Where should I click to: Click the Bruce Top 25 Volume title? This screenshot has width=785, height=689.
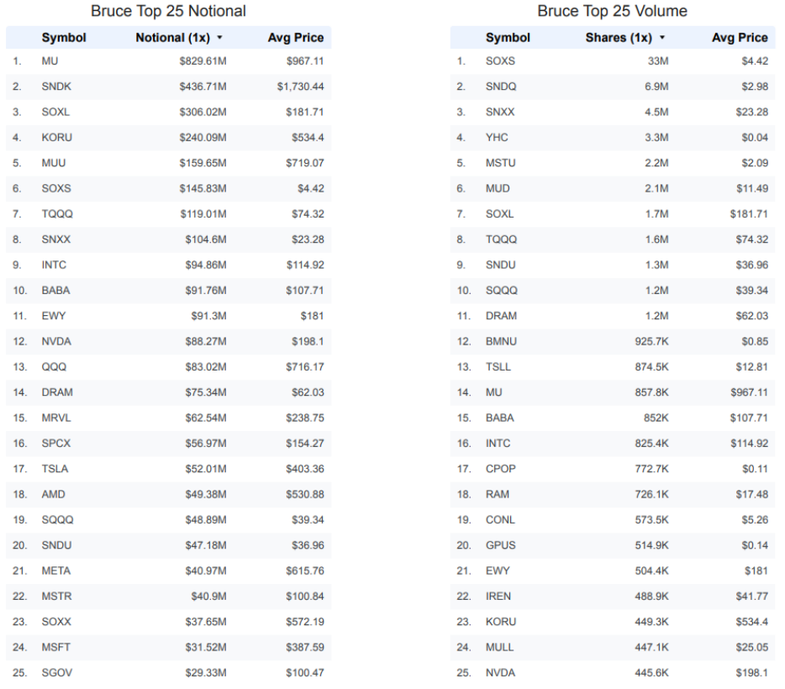click(x=612, y=11)
